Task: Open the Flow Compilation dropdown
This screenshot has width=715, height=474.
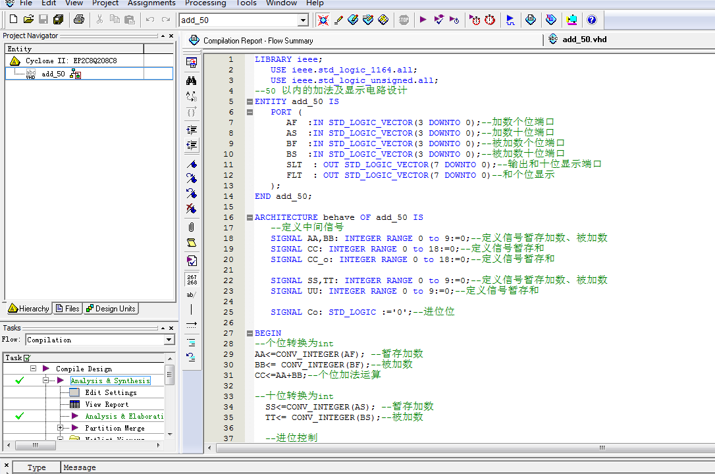Action: (169, 340)
